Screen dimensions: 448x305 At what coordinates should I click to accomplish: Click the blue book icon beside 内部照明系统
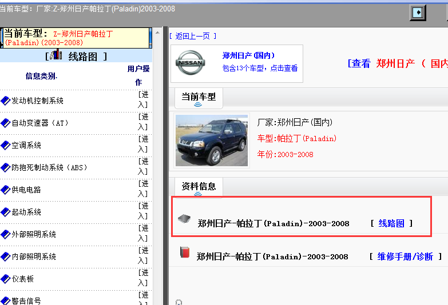5,256
